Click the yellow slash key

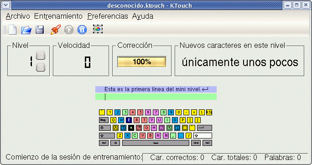tap(189, 135)
